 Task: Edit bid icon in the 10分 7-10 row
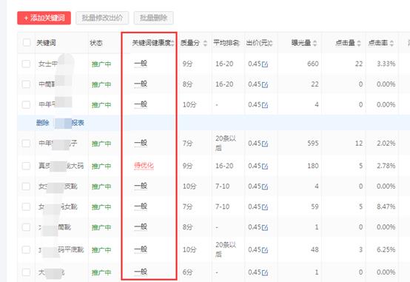point(265,187)
